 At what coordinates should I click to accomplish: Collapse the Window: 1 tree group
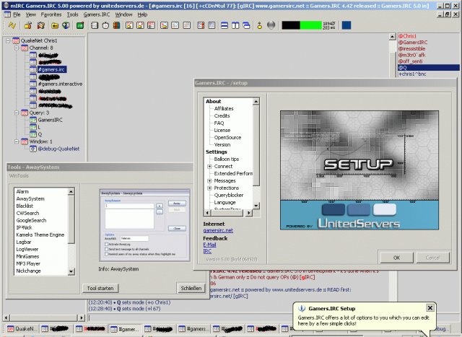(17, 141)
